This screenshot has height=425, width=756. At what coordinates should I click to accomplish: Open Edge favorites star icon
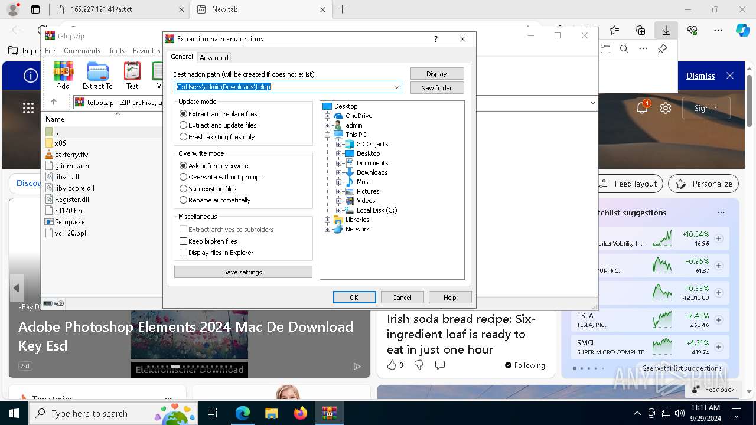[614, 30]
